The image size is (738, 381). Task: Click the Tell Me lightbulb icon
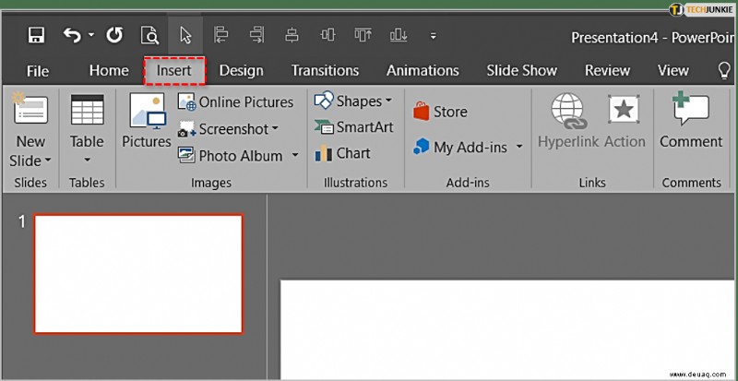725,71
